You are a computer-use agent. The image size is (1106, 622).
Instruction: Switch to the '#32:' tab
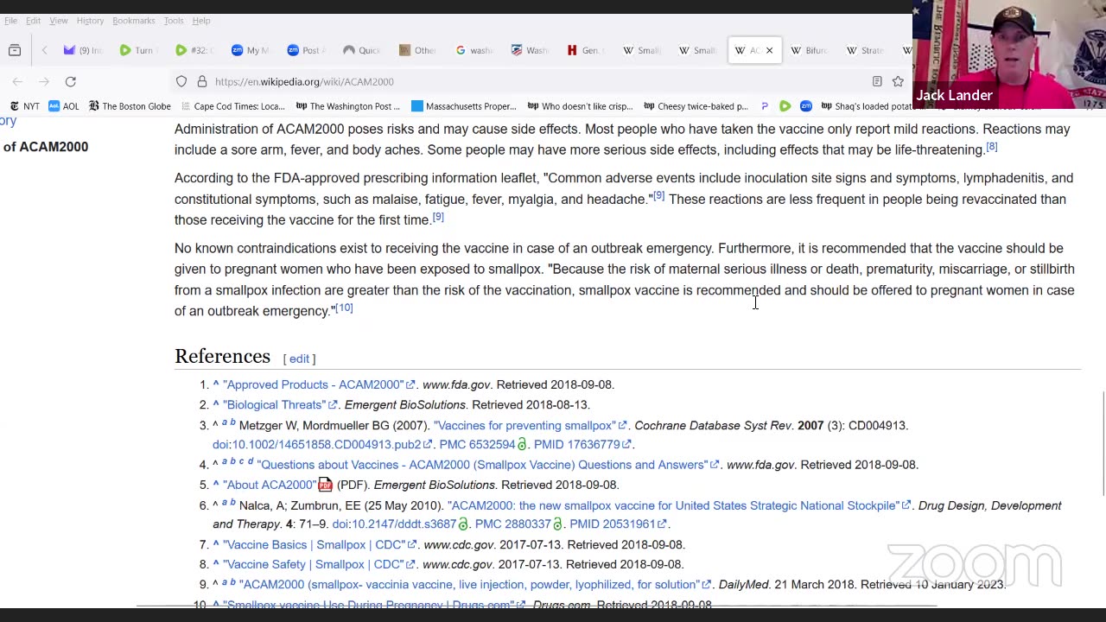(x=194, y=50)
